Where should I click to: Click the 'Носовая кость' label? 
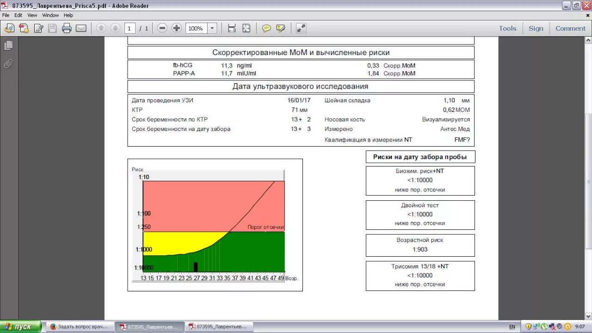pyautogui.click(x=345, y=119)
